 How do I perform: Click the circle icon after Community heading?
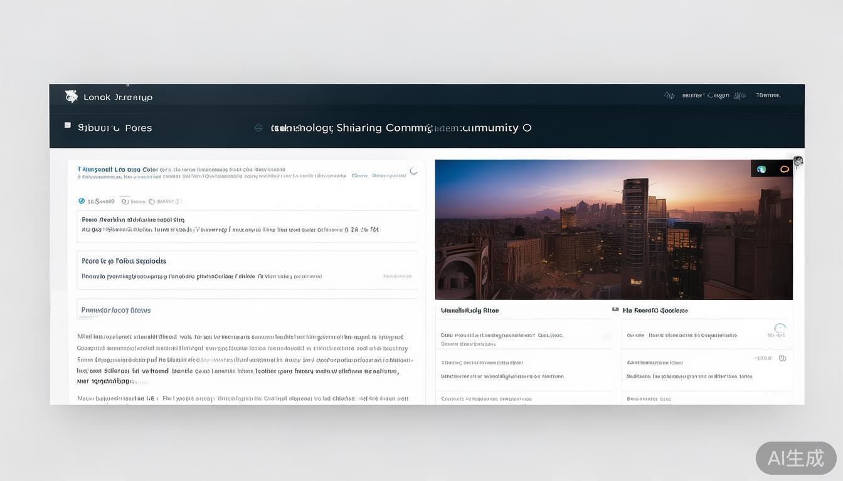point(527,128)
